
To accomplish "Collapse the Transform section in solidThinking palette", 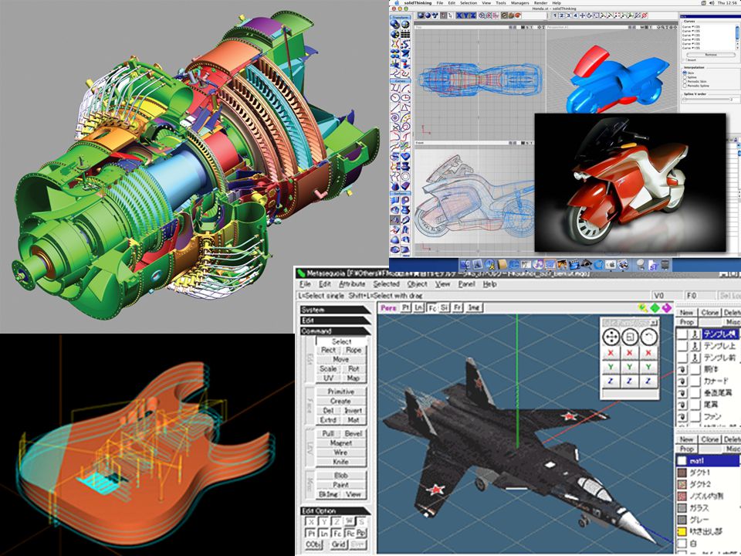I will pos(401,18).
